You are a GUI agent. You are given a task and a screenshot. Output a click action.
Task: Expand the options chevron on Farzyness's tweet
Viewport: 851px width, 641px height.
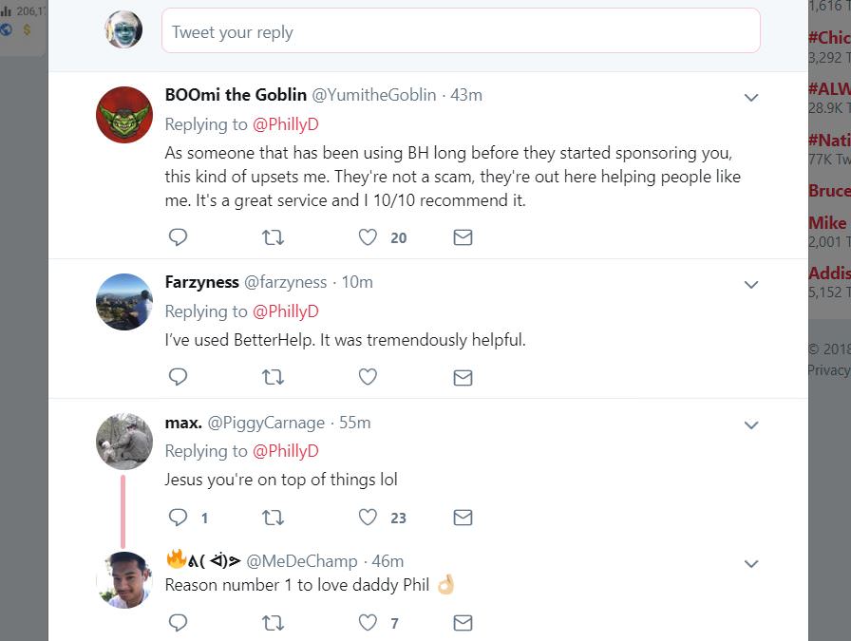tap(751, 285)
